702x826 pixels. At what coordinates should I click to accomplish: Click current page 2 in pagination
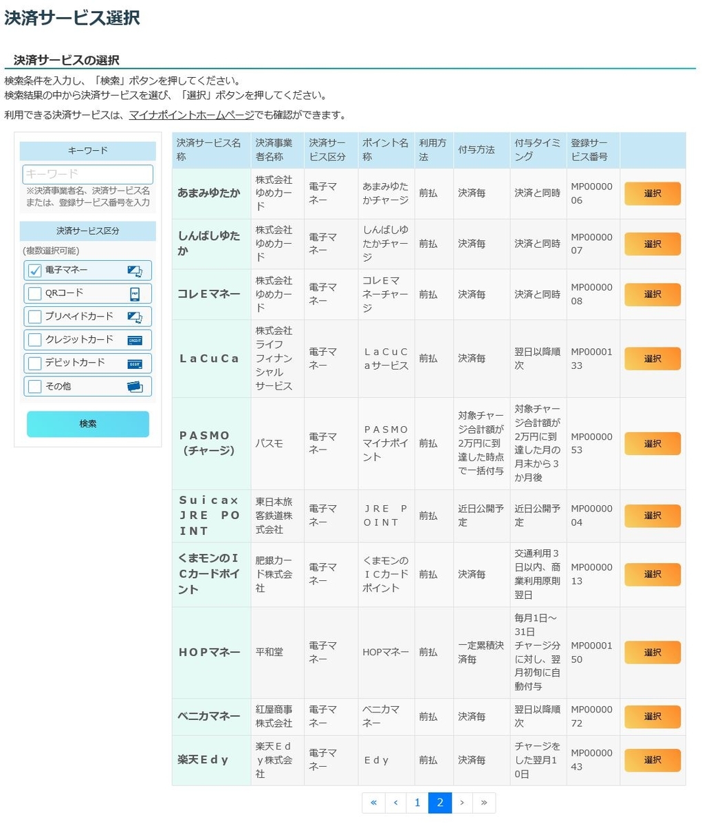point(439,803)
